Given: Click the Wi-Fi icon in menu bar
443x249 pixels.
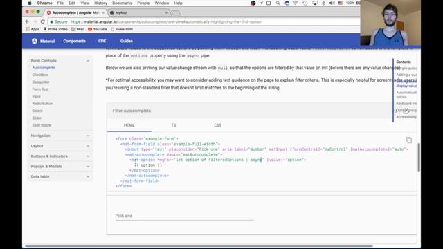Looking at the screenshot, I should 296,3.
